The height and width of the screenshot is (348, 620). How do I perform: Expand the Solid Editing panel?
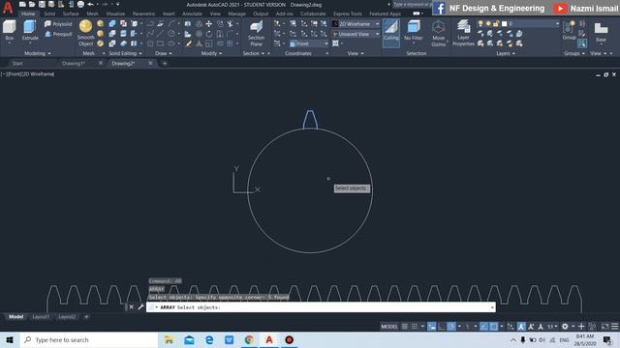pos(125,53)
